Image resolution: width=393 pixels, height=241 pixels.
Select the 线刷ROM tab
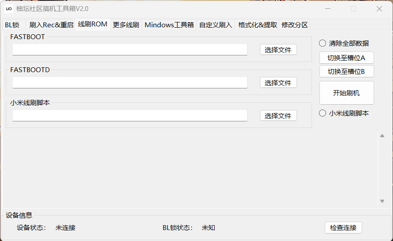pos(93,24)
